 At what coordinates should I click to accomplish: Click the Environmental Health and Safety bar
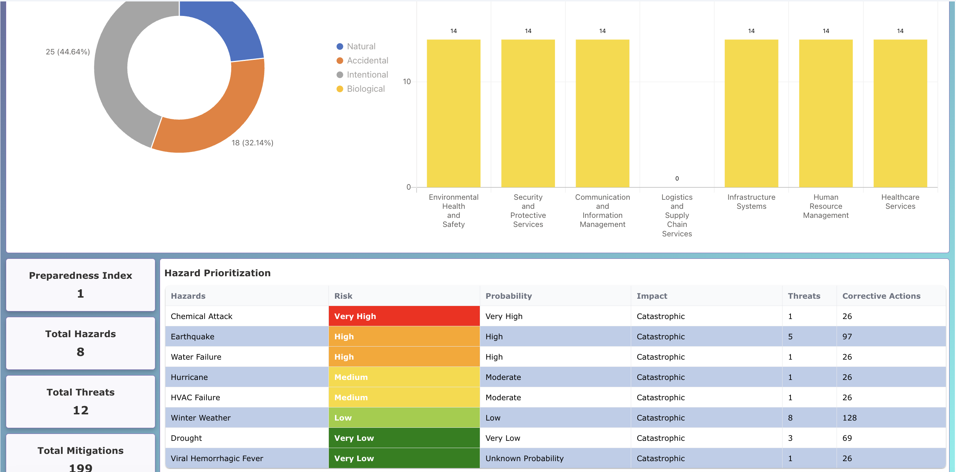click(453, 113)
